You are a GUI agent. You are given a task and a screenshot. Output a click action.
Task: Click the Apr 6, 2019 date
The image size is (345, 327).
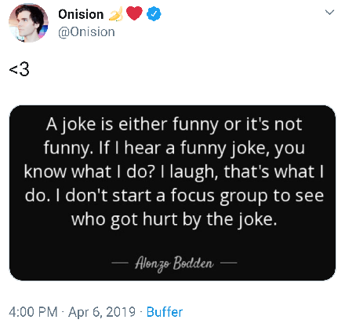pyautogui.click(x=102, y=312)
